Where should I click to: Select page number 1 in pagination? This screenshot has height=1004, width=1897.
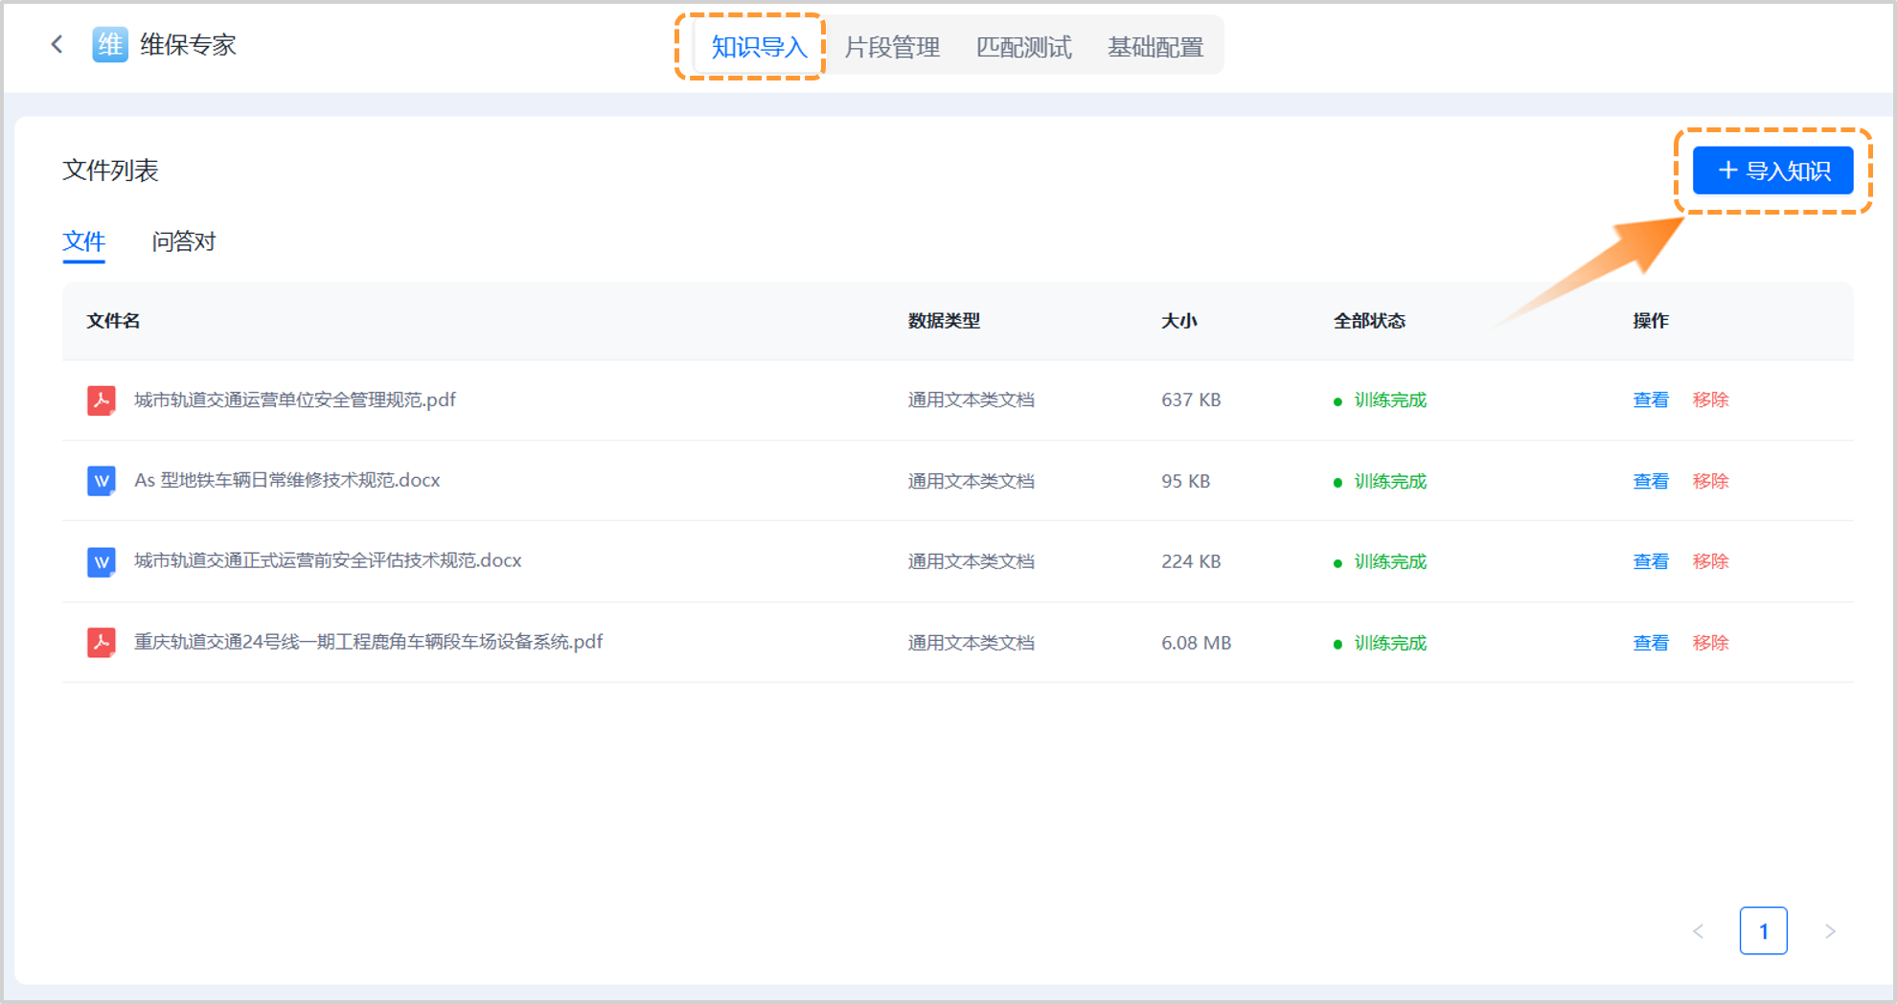[1763, 931]
